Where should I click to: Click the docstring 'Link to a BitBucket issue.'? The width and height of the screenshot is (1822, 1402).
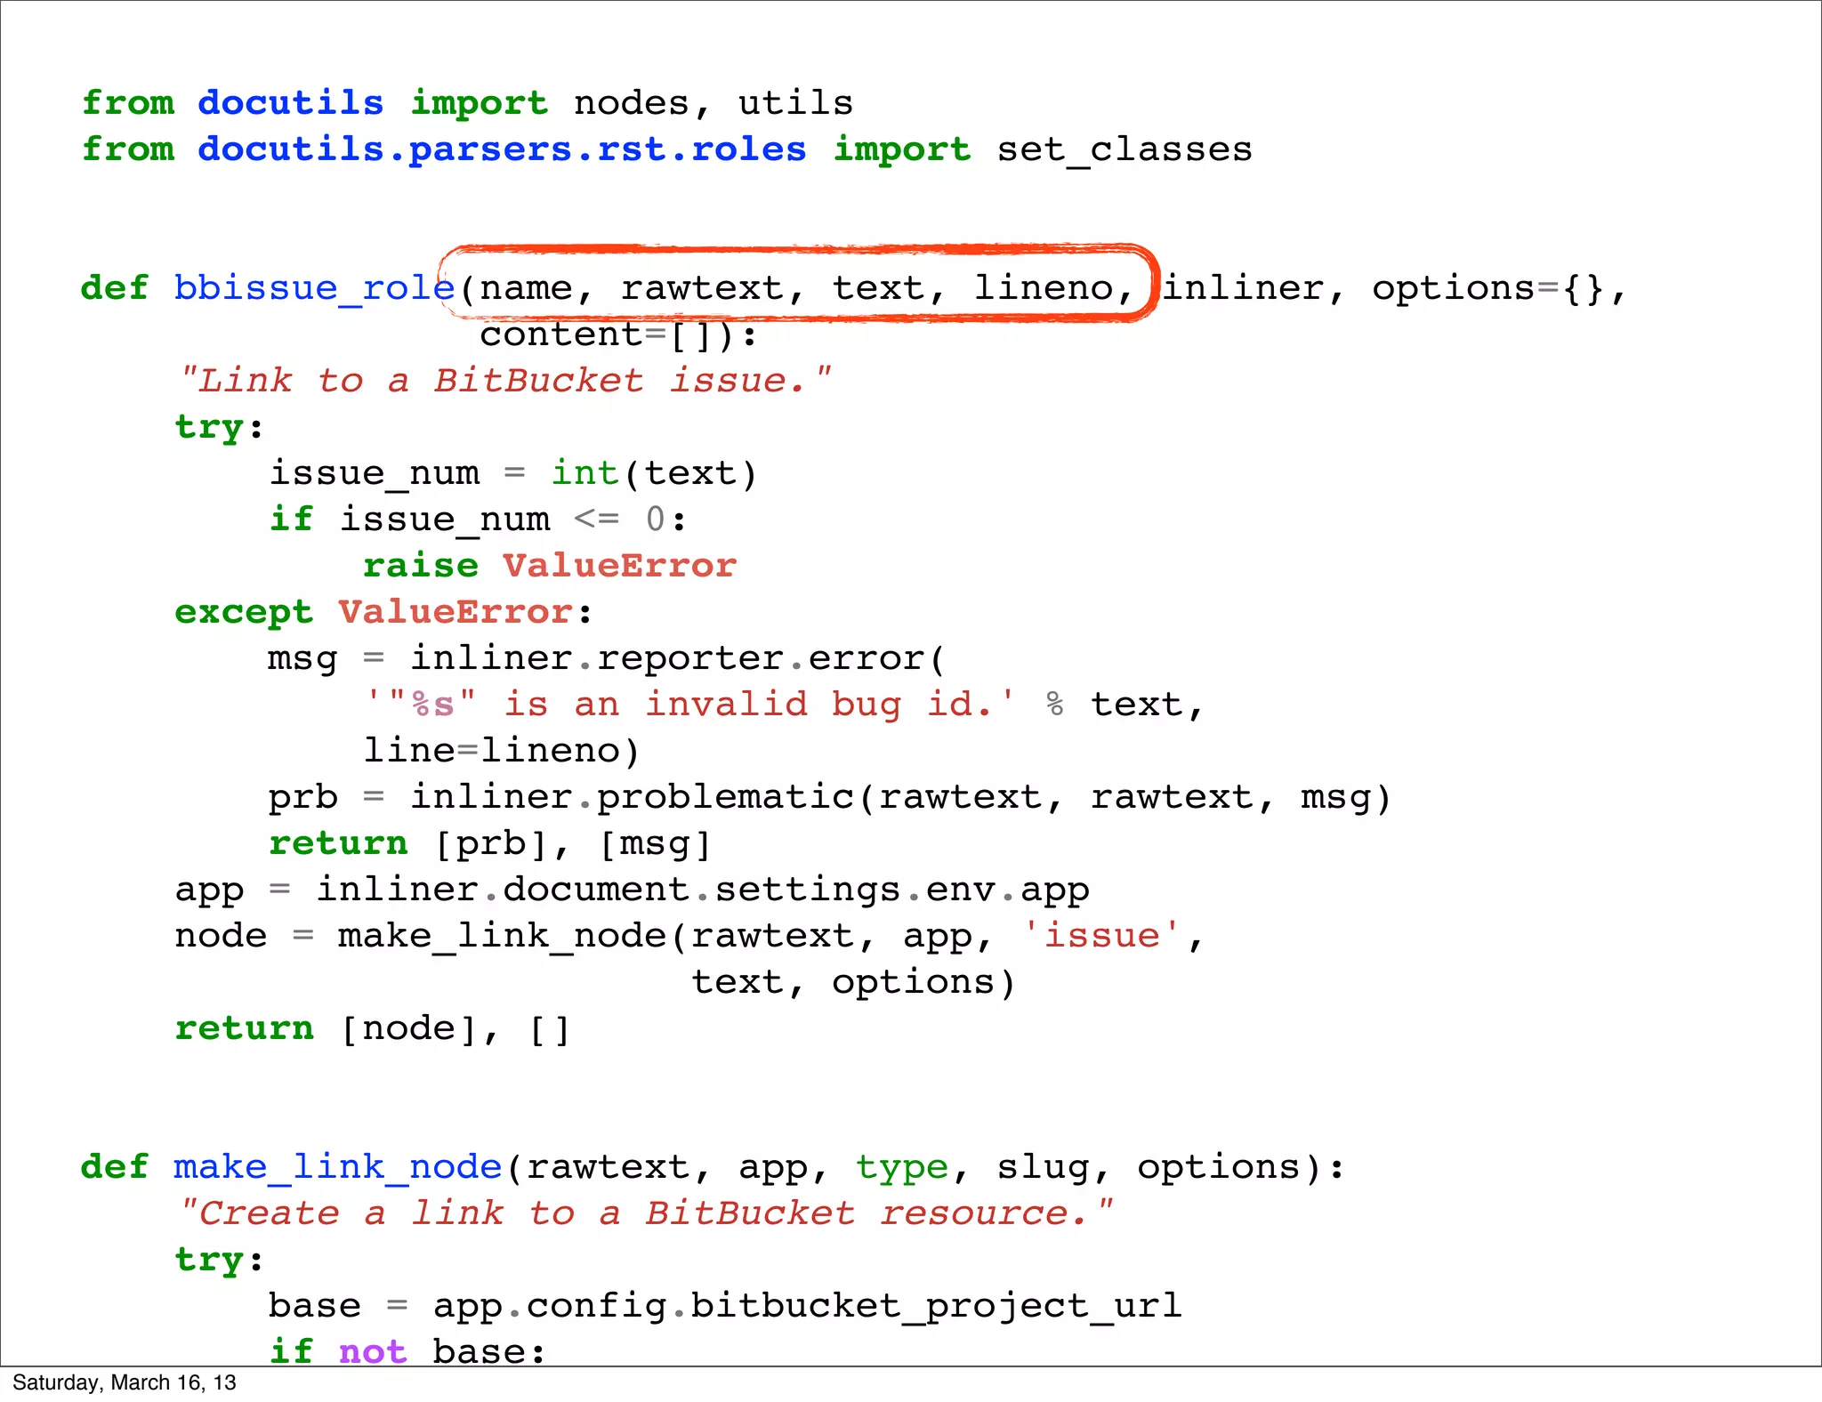(504, 381)
